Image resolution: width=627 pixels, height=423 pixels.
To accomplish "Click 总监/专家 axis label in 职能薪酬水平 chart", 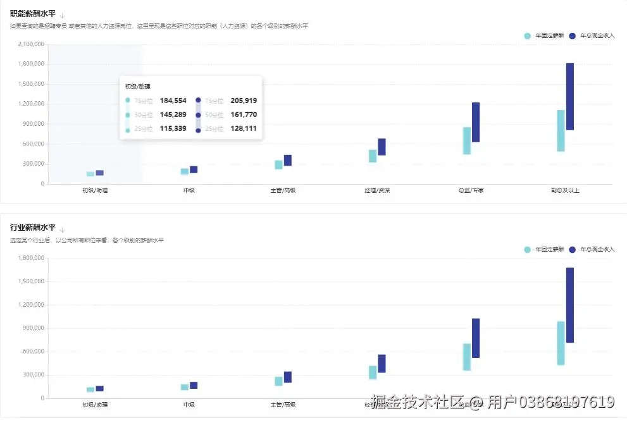I will (471, 190).
